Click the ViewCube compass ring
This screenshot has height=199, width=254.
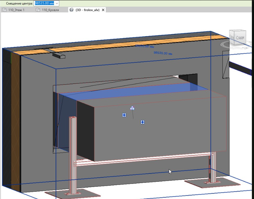[x=235, y=46]
